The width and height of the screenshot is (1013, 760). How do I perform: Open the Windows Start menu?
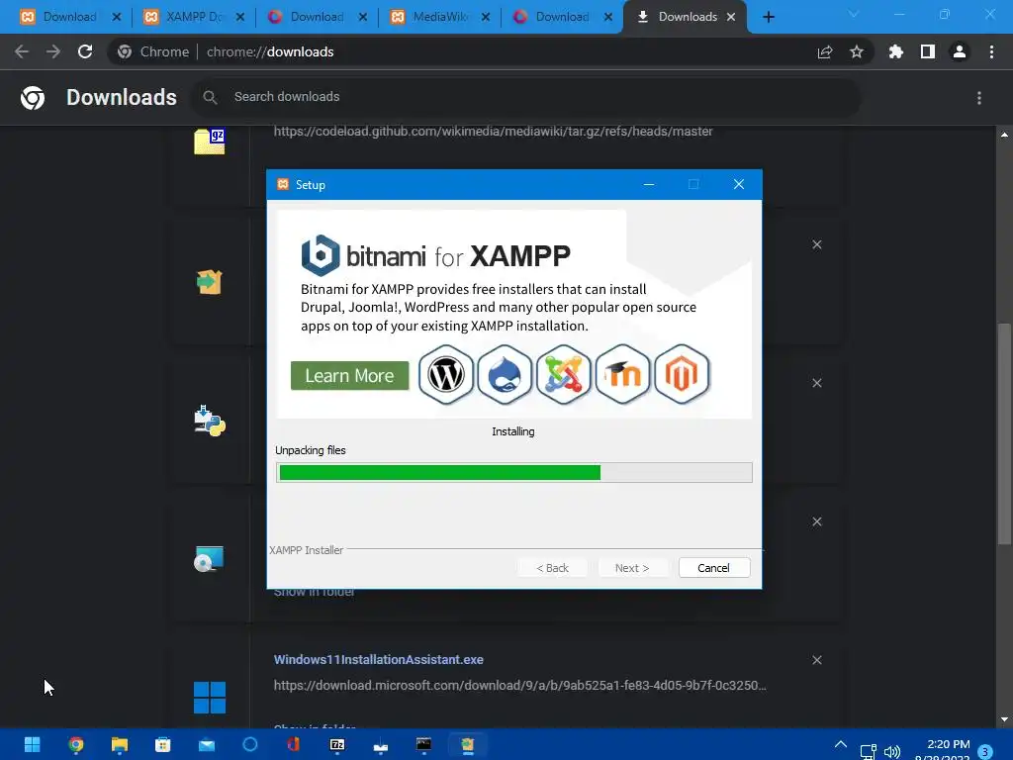click(x=32, y=744)
